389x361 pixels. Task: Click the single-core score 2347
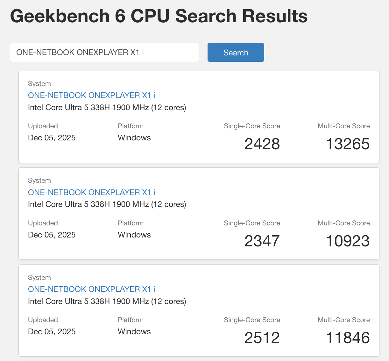click(x=262, y=241)
